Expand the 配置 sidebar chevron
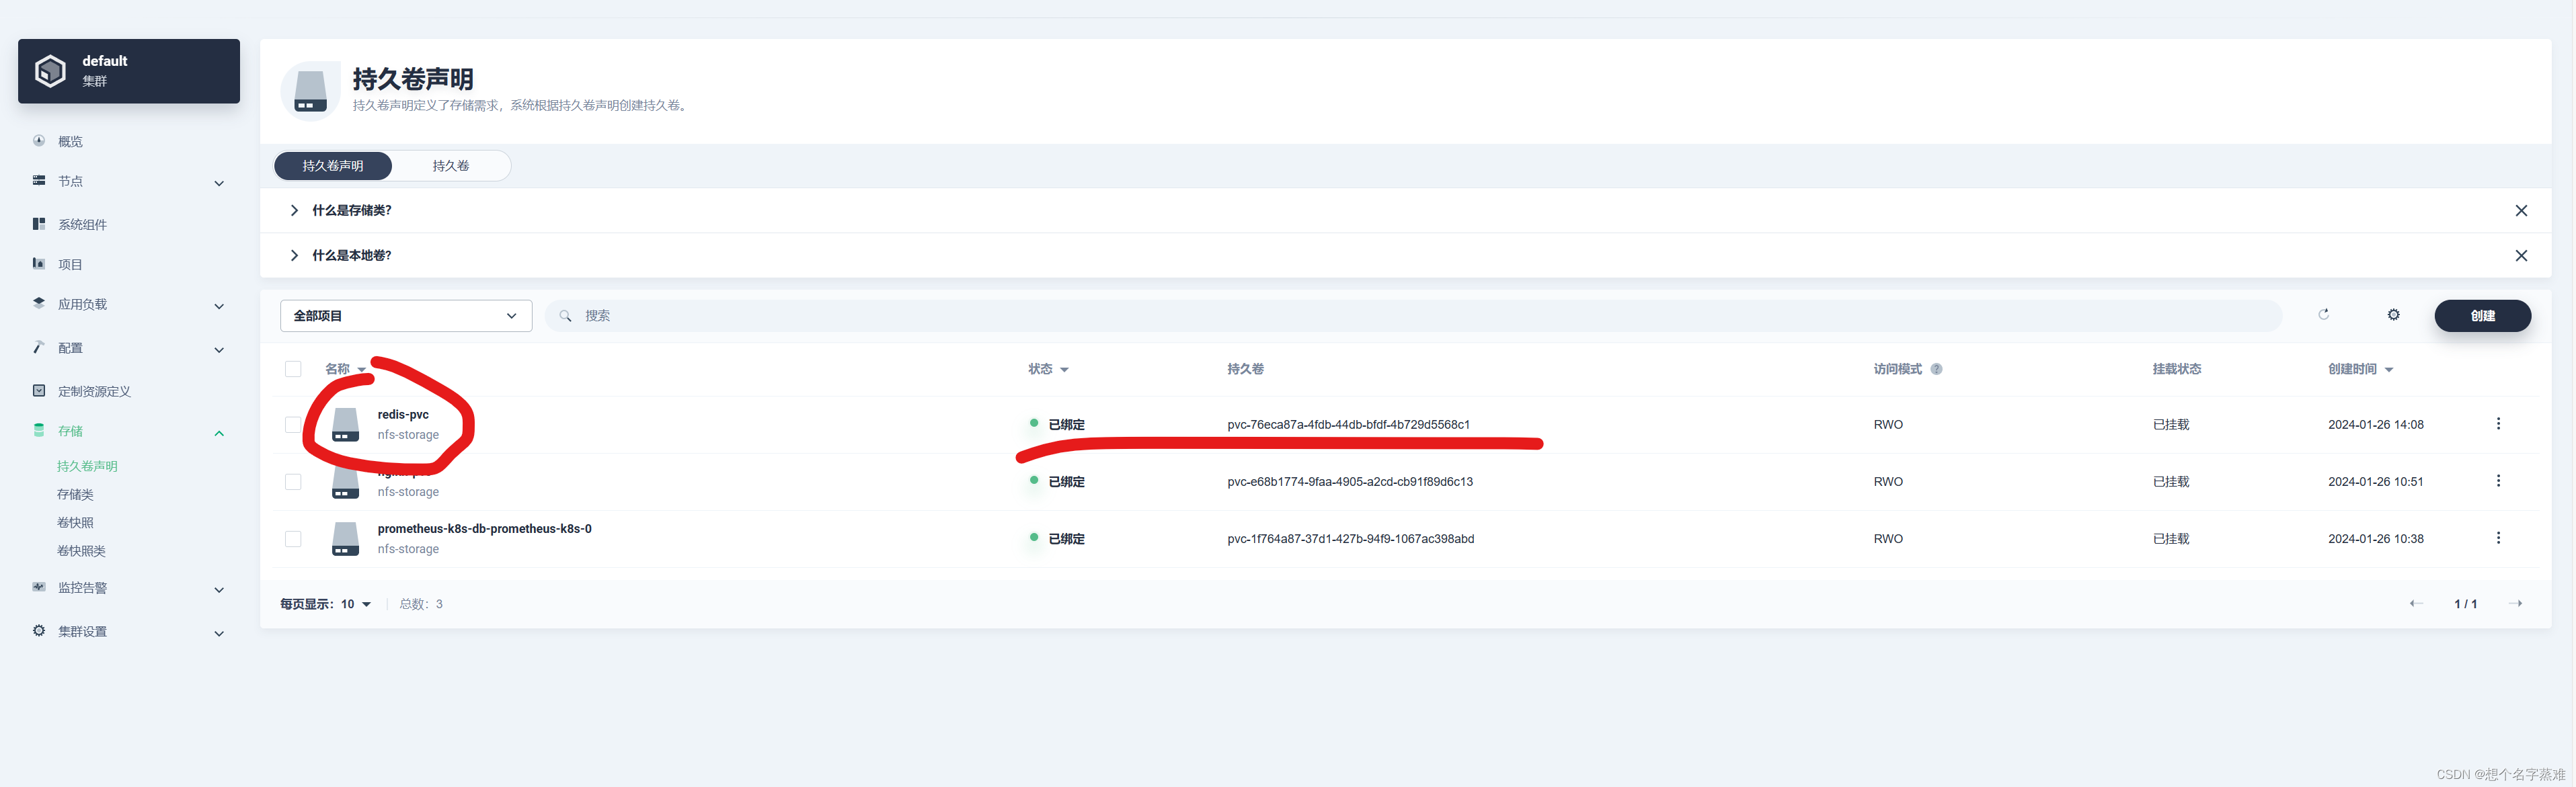 click(219, 350)
